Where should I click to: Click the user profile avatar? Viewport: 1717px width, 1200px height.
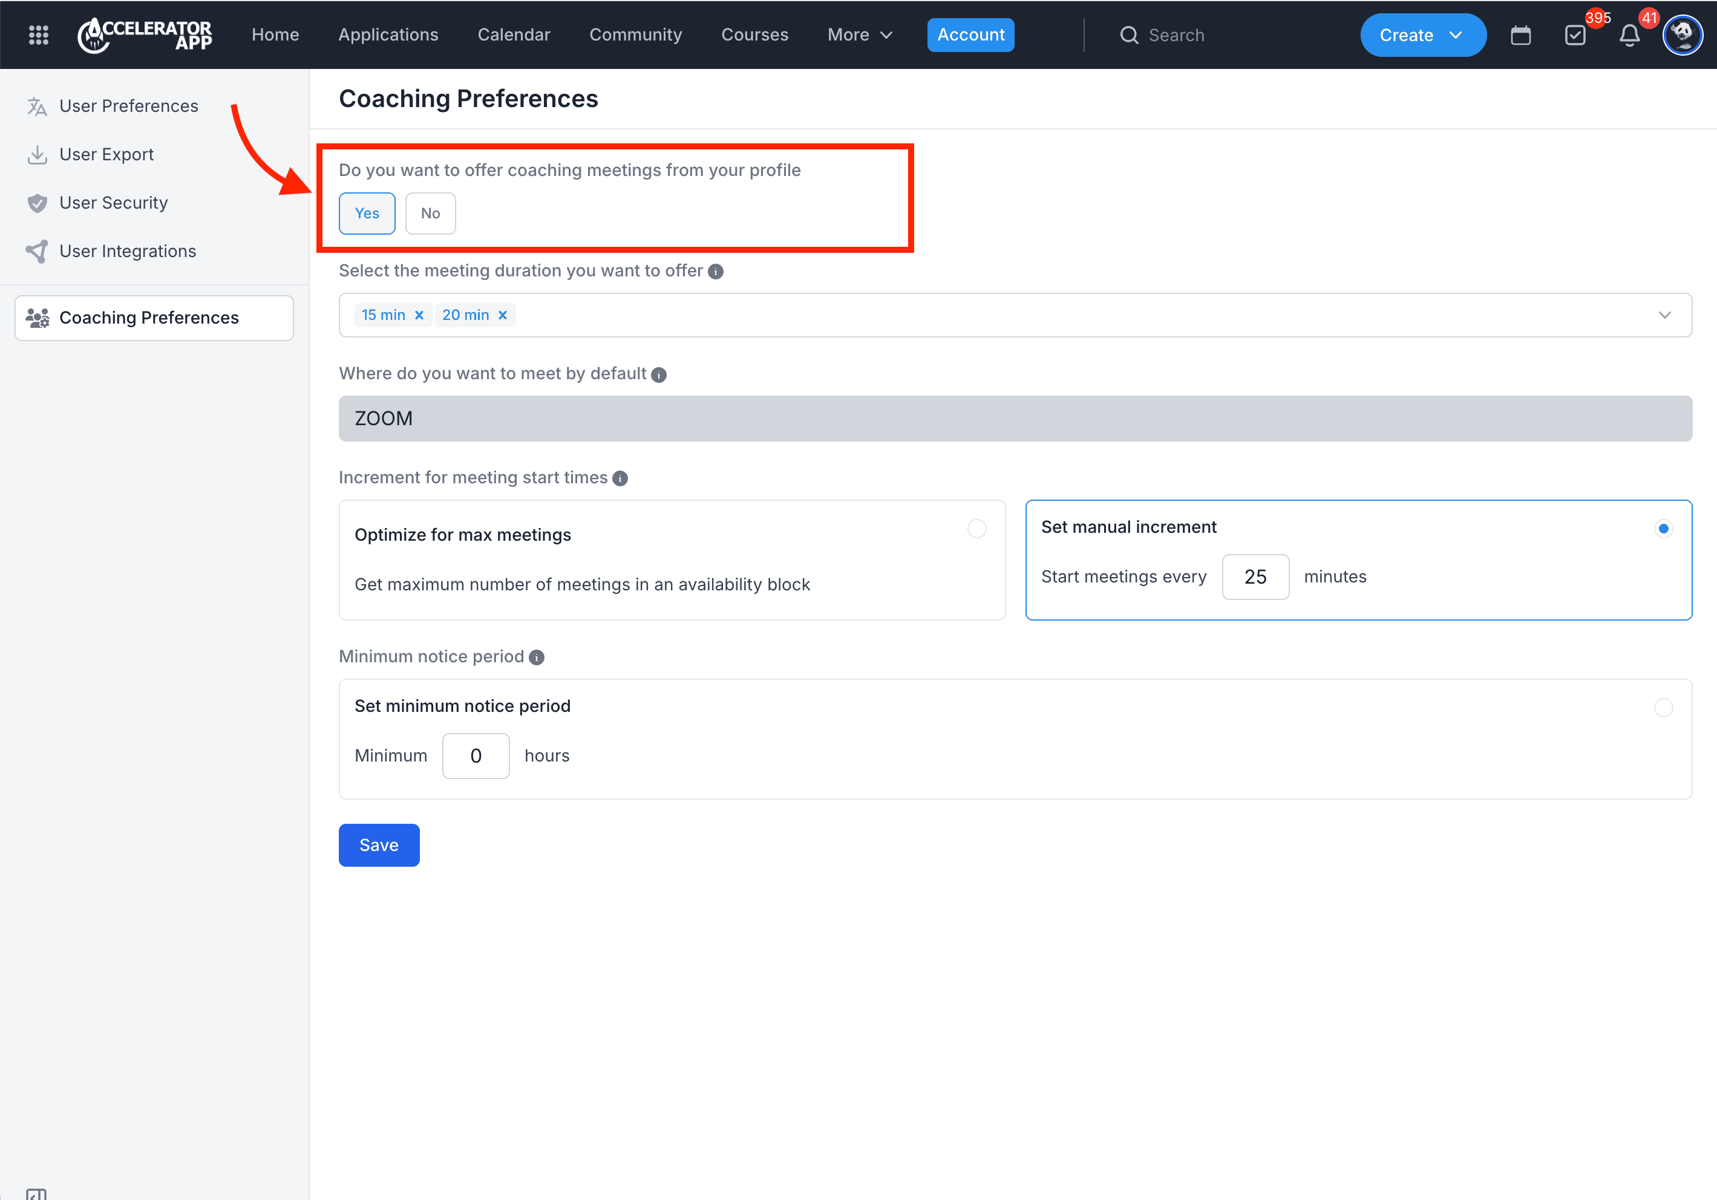[1682, 34]
